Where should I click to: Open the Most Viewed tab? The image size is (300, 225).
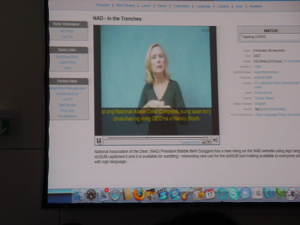125,6
